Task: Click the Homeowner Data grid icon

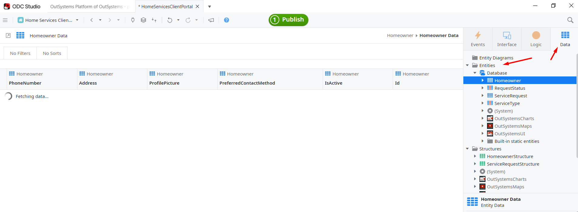Action: click(x=20, y=35)
